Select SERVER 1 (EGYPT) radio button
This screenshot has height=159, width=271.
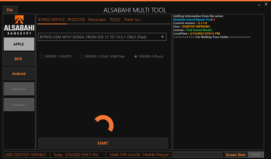pos(56,56)
